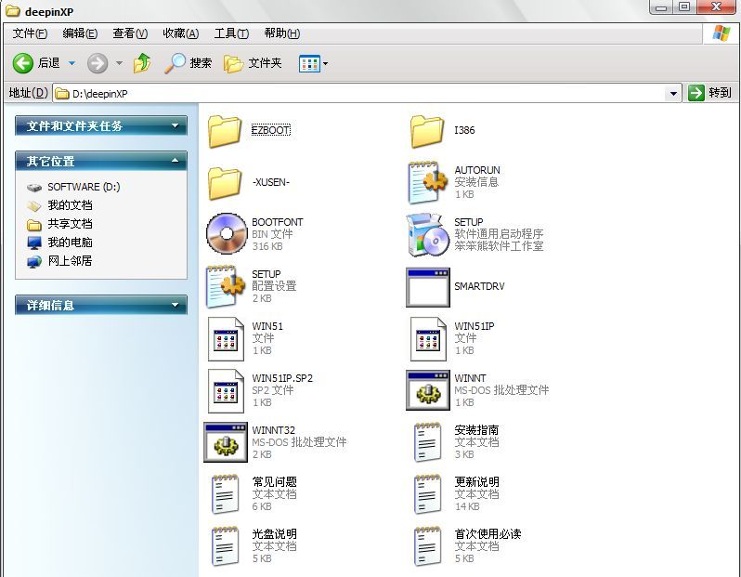The width and height of the screenshot is (741, 577).
Task: Select the SETUP software launcher icon
Action: tap(427, 234)
